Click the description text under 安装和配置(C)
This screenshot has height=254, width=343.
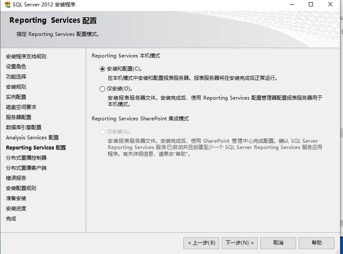coord(193,78)
